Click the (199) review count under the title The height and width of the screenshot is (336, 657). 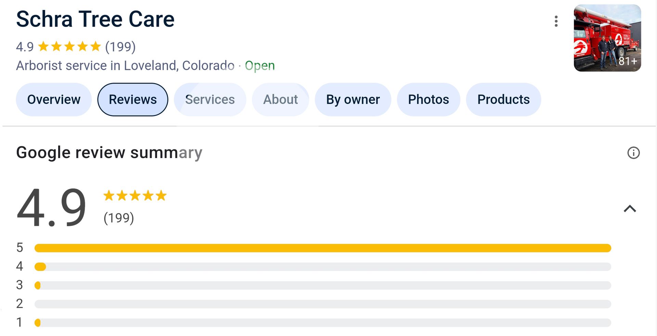(120, 47)
